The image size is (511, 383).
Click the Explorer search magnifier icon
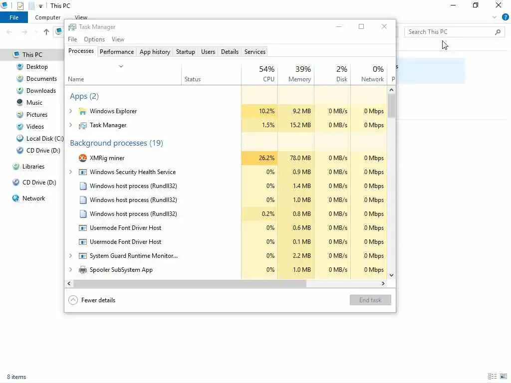coord(498,32)
